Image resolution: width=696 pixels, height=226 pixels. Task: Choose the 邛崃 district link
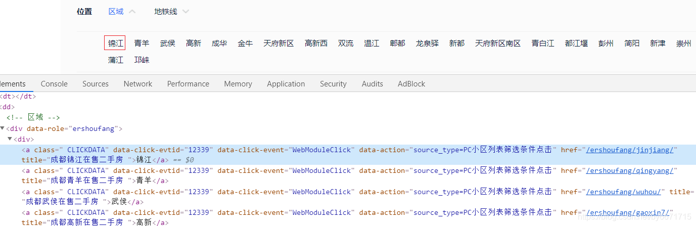point(142,60)
